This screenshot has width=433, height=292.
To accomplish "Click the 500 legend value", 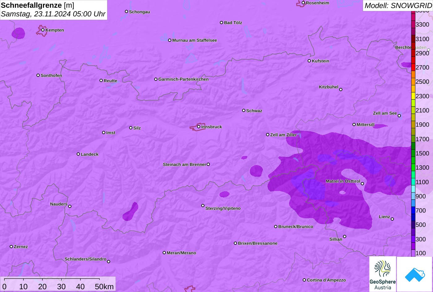I will (421, 225).
